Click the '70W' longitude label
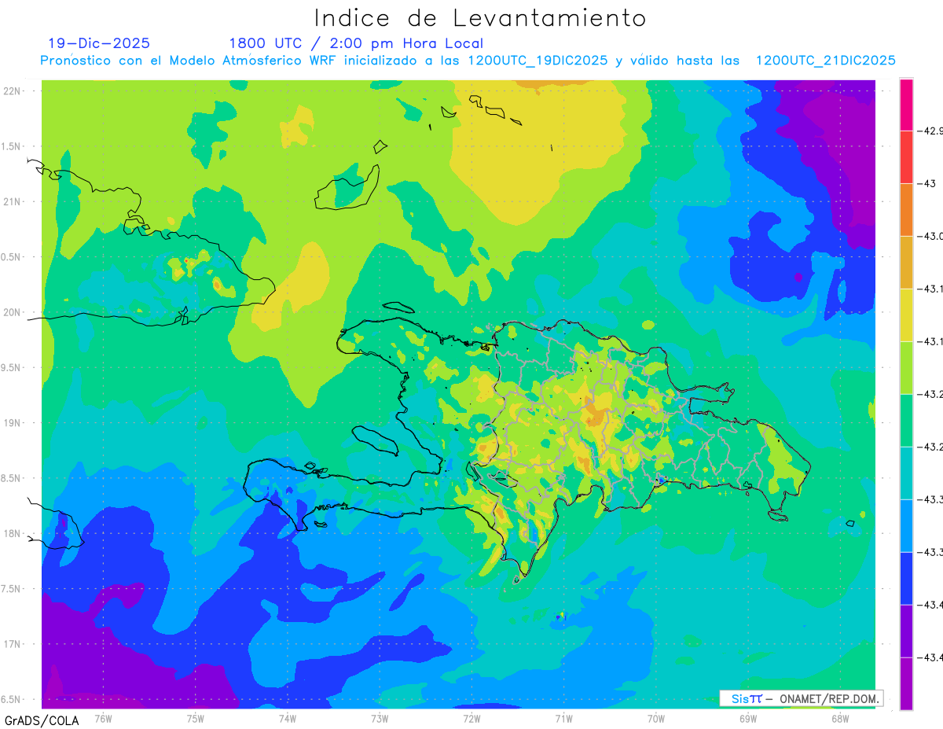This screenshot has height=729, width=943. (656, 718)
